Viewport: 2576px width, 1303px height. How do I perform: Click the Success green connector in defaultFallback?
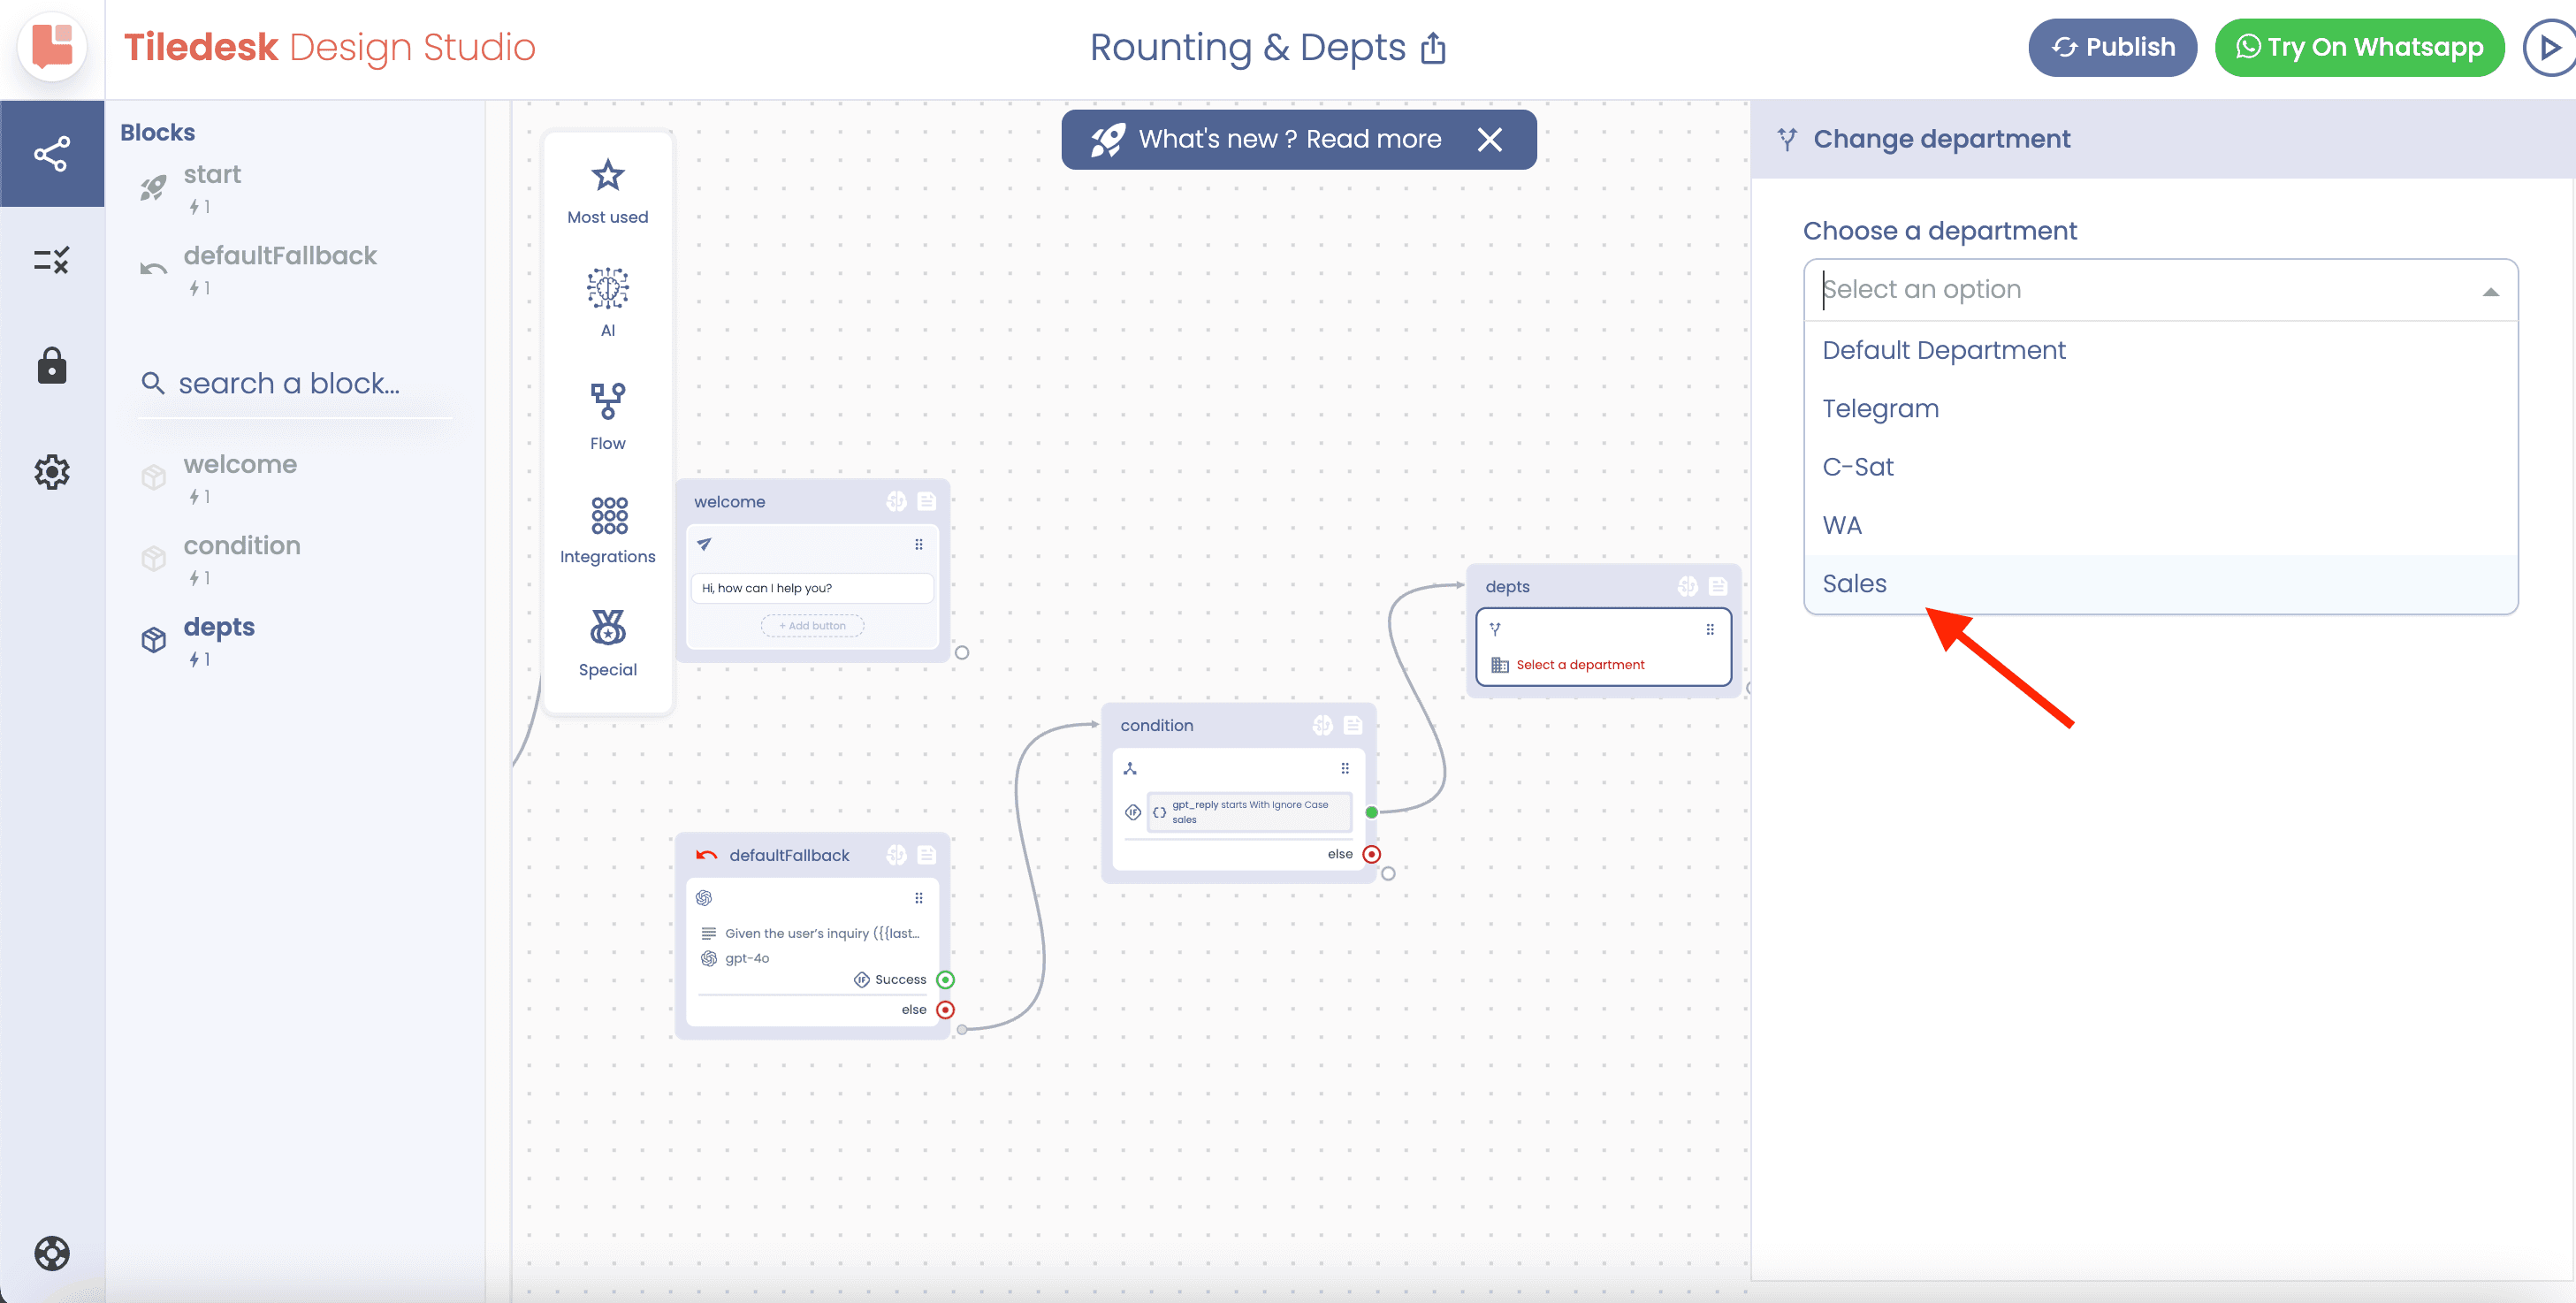[945, 980]
